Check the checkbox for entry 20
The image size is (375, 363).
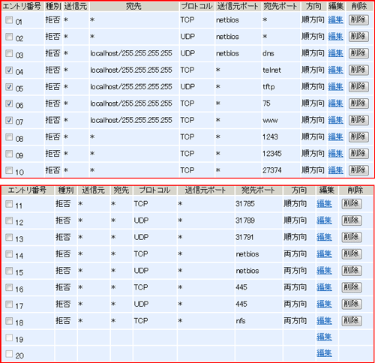click(x=9, y=354)
